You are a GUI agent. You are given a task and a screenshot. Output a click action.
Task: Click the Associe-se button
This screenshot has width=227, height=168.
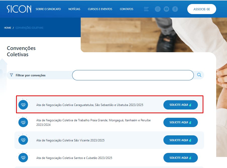(202, 9)
